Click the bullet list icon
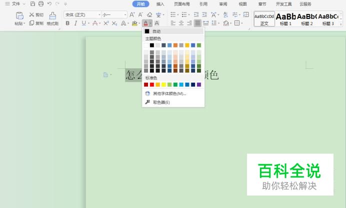 (173, 15)
